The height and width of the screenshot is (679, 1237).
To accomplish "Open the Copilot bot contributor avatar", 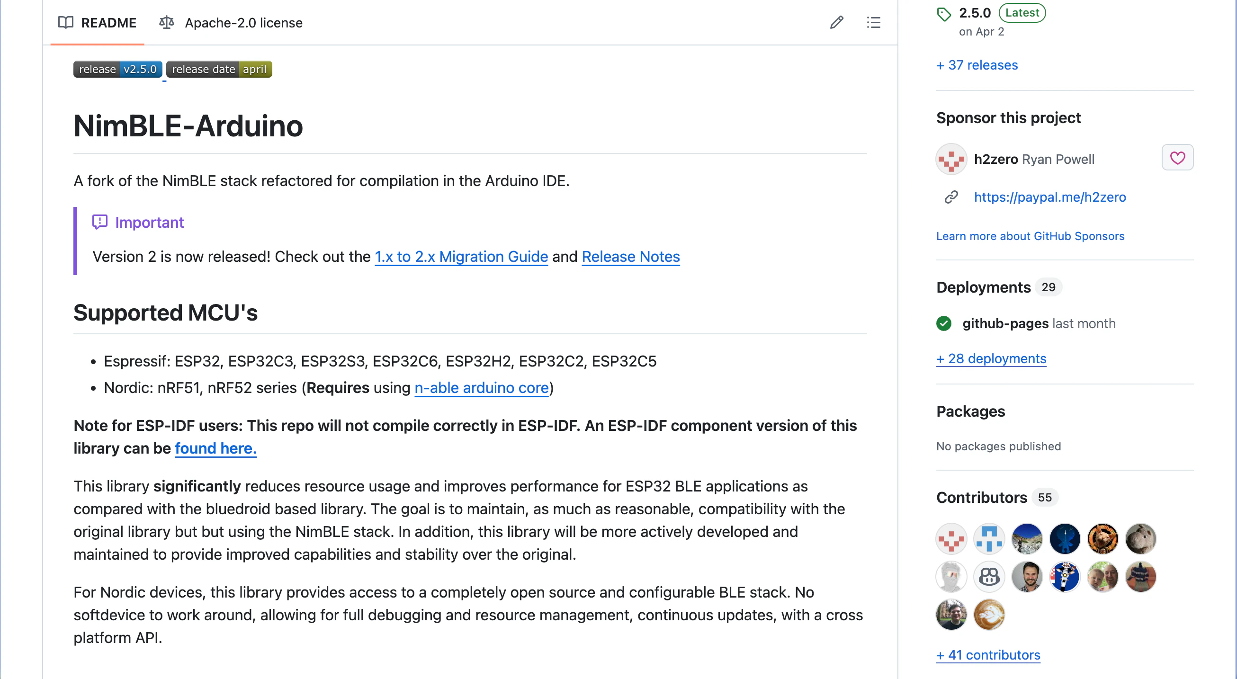I will click(989, 576).
